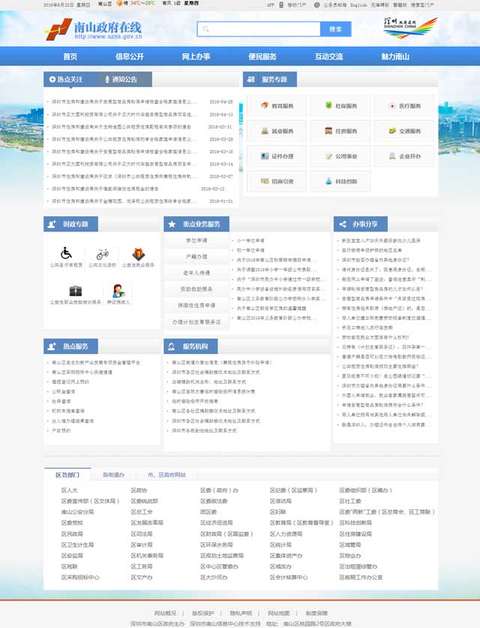Open the 小一学位申请 list item
Screen dimensions: 480x628
click(250, 240)
